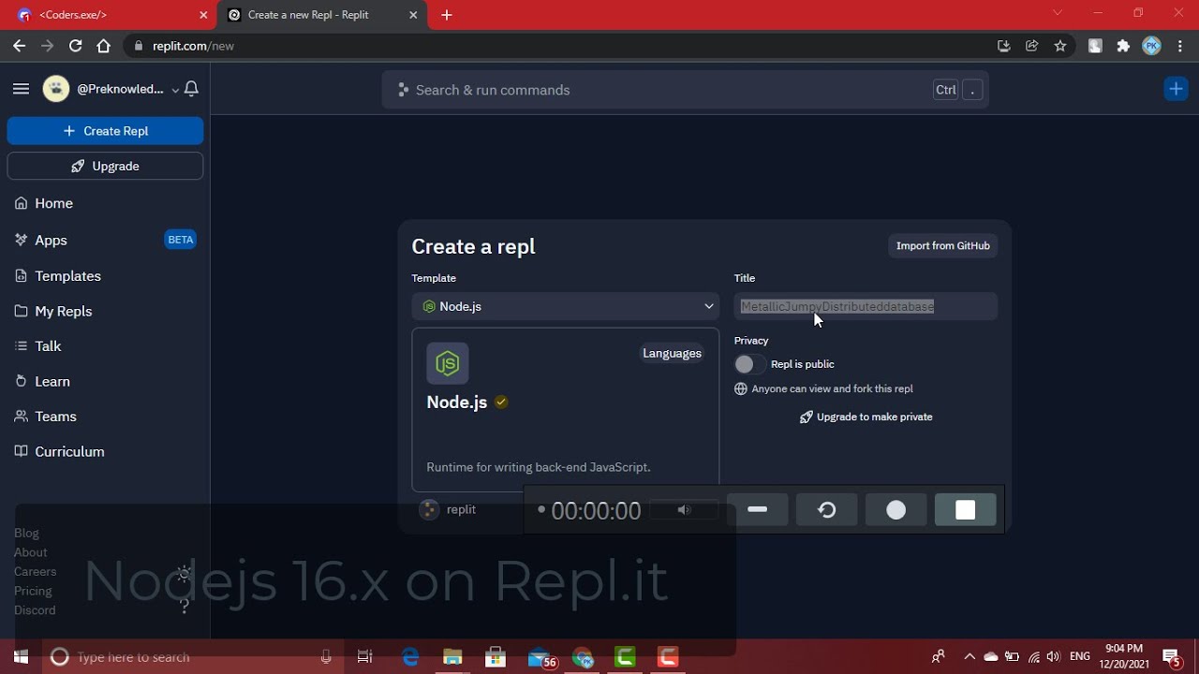Open the hamburger sidebar menu
Image resolution: width=1199 pixels, height=674 pixels.
(21, 89)
